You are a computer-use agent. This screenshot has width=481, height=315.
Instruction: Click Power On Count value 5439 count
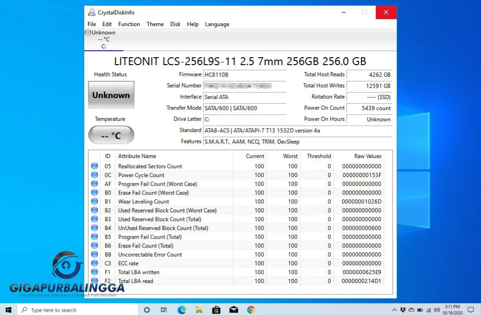(369, 108)
